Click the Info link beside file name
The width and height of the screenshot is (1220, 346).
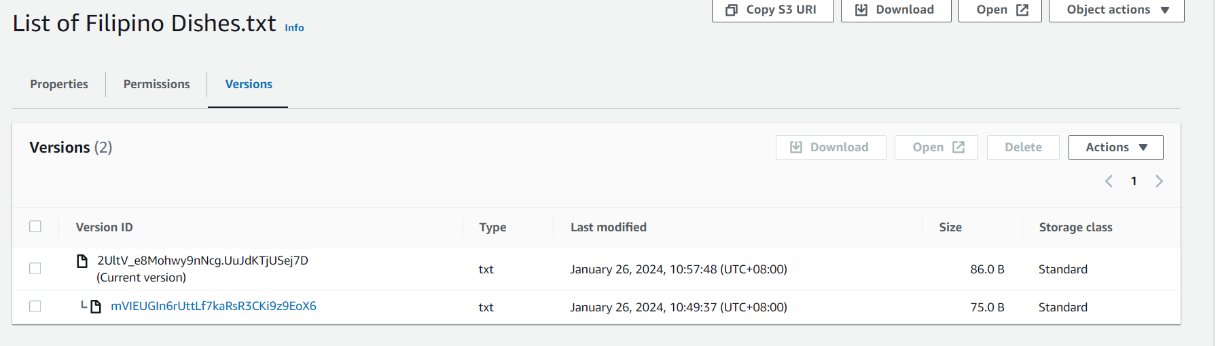click(x=294, y=28)
